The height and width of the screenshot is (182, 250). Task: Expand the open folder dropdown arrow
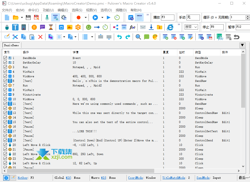pyautogui.click(x=22, y=17)
